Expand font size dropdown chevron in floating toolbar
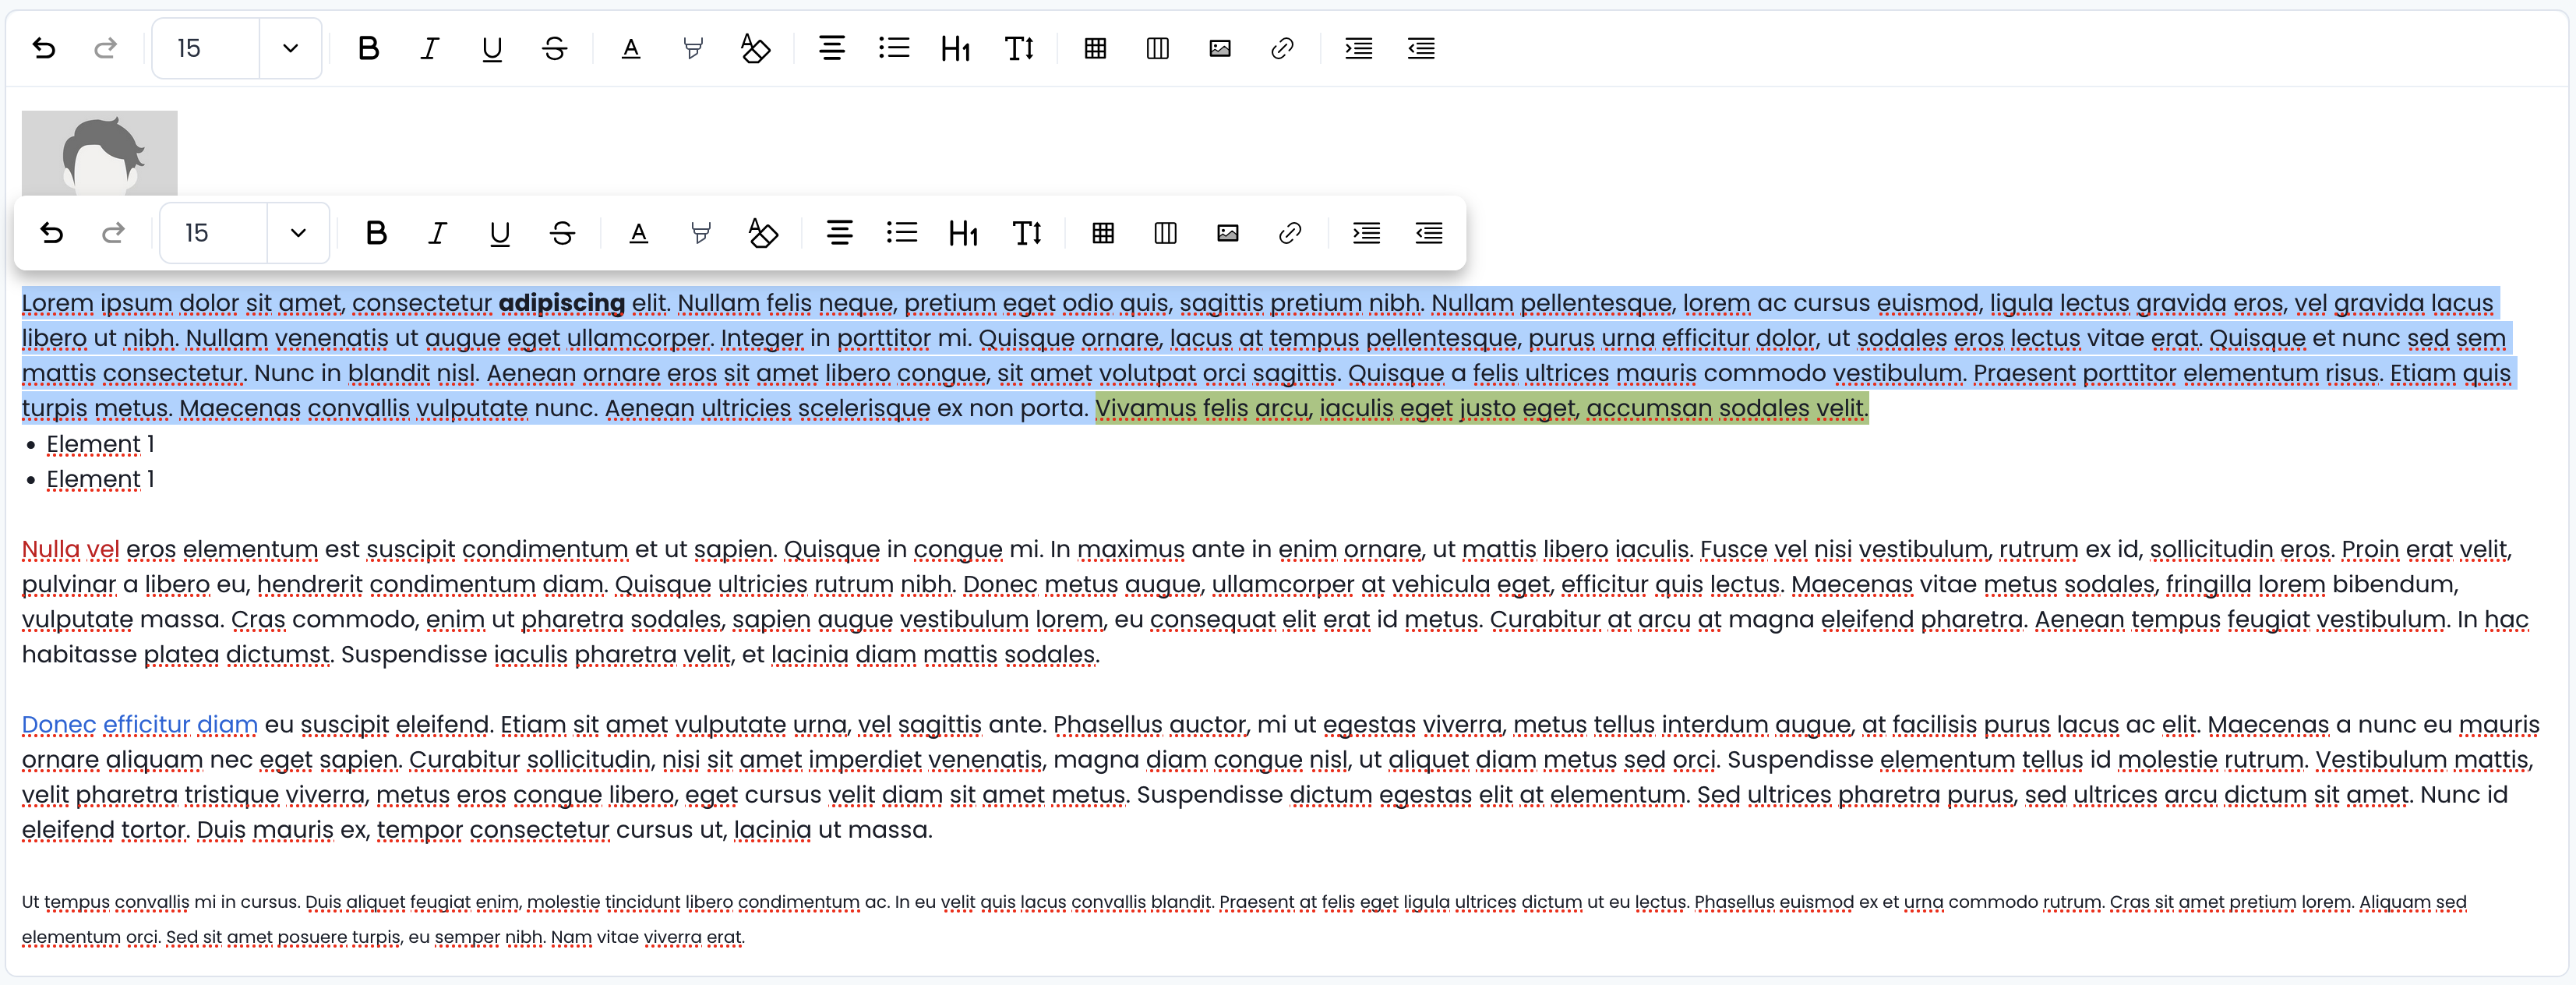This screenshot has width=2576, height=985. (298, 233)
